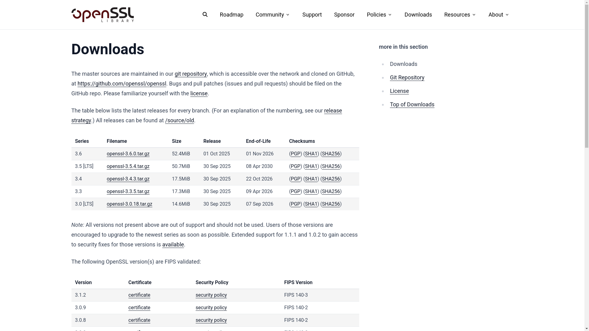Open security policy for version 3.1.2
Image resolution: width=589 pixels, height=331 pixels.
click(x=211, y=295)
